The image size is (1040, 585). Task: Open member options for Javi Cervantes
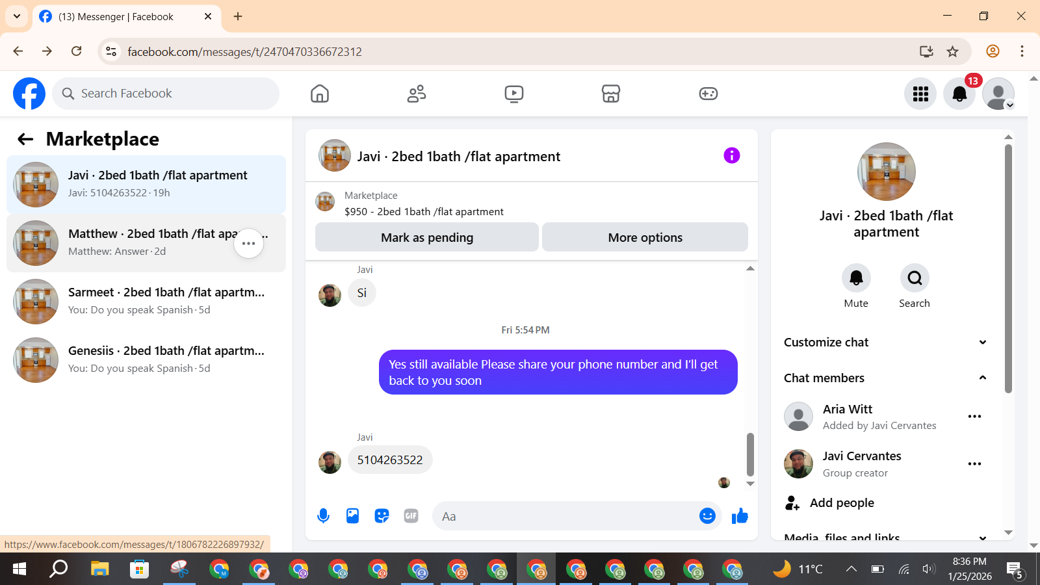tap(974, 464)
